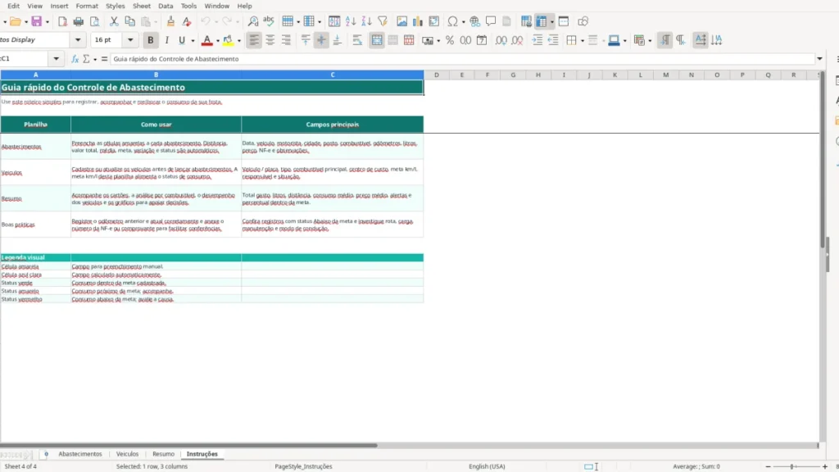Switch to the Abastecimentos sheet tab
839x472 pixels.
click(x=80, y=454)
